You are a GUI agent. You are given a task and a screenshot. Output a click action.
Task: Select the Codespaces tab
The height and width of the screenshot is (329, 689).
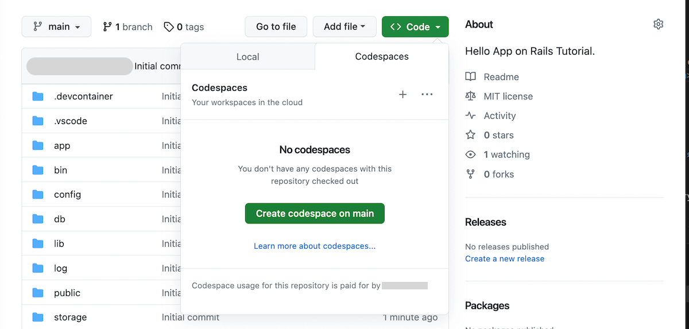382,57
